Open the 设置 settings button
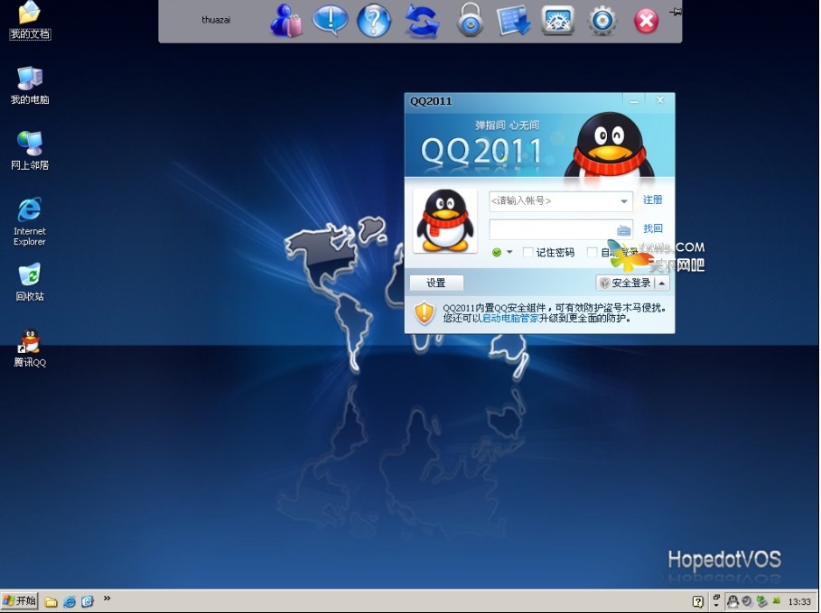821x613 pixels. 436,283
